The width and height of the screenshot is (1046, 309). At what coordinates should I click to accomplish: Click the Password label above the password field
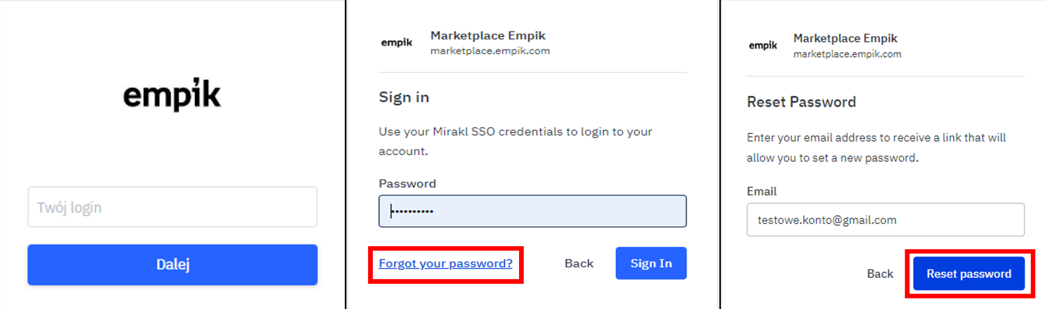pos(407,183)
